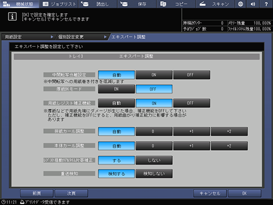Viewport: 273px width, 205px height.
Task: Click the 個別設定変更 breadcrumb
Action: (x=82, y=37)
